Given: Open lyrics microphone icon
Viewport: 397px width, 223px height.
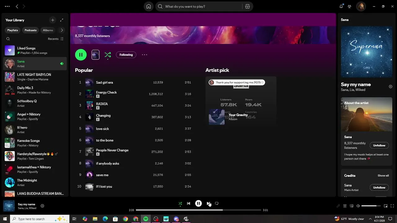Looking at the screenshot, I should [x=338, y=206].
